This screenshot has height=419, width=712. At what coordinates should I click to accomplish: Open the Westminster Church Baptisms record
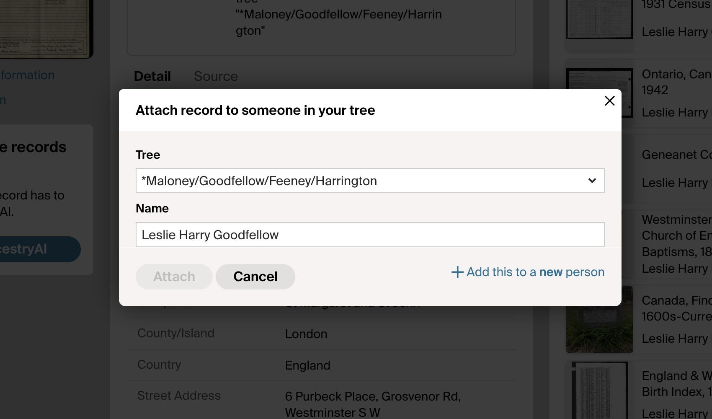(676, 235)
